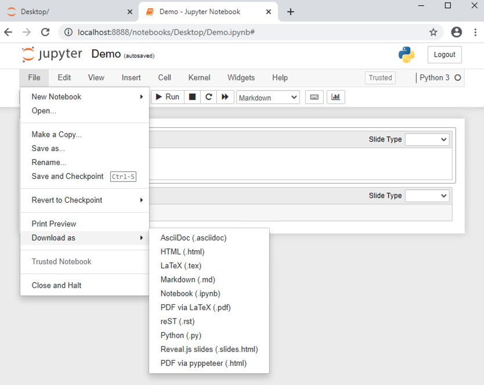The width and height of the screenshot is (484, 385).
Task: Click the Jupyter logo
Action: (x=52, y=55)
